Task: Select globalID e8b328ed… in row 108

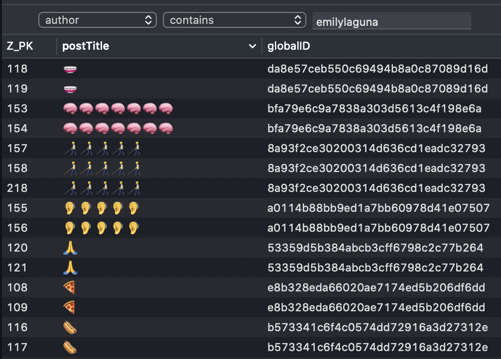Action: [x=376, y=287]
